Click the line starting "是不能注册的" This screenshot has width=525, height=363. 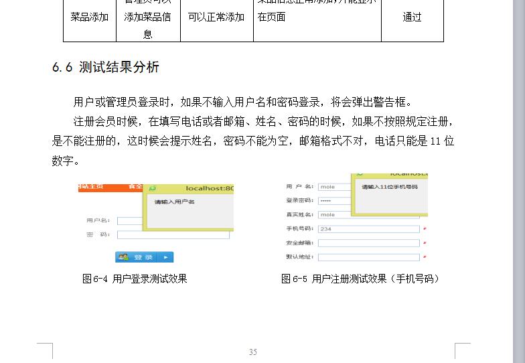pos(253,141)
